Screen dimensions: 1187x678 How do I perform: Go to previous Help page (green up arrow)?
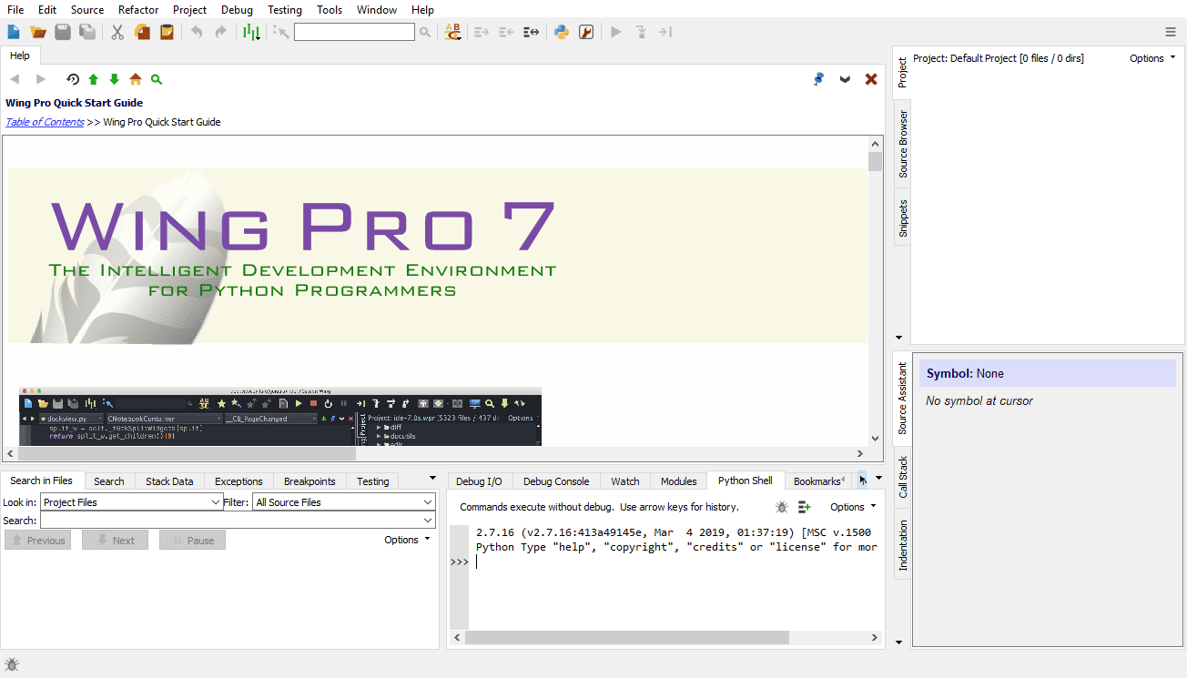(93, 79)
